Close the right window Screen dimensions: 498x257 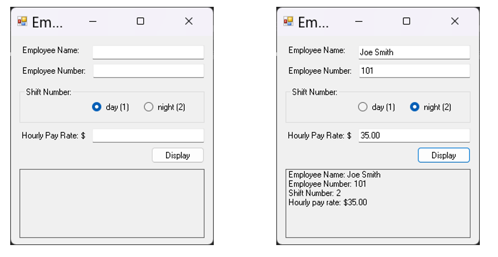[455, 21]
